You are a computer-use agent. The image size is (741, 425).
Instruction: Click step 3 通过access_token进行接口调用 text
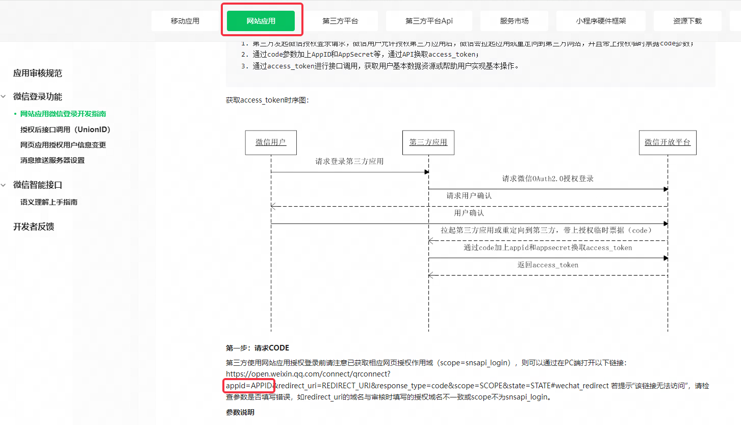click(386, 66)
